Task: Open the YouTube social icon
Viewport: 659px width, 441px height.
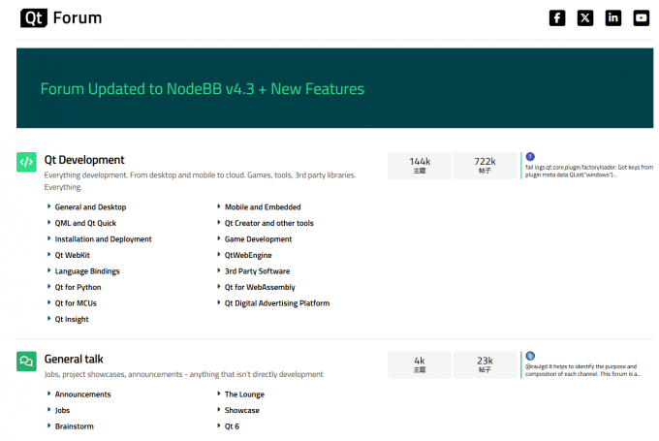Action: click(642, 17)
